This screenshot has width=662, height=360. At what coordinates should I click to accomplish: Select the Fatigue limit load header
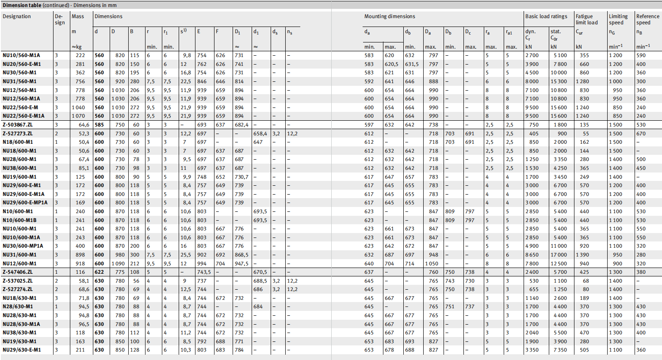point(586,19)
